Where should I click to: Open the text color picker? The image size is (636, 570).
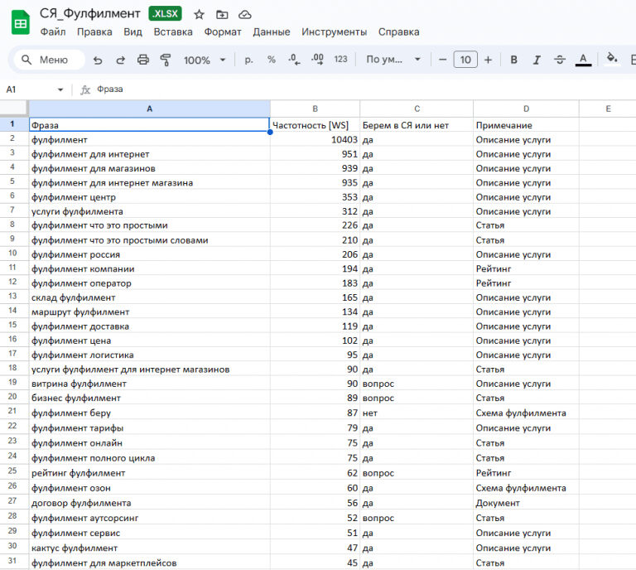coord(583,60)
